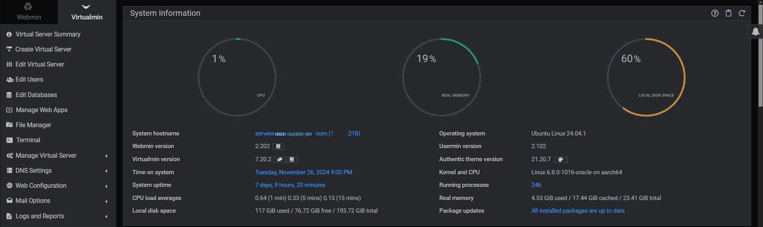
Task: Open the notifications bell
Action: pyautogui.click(x=755, y=32)
